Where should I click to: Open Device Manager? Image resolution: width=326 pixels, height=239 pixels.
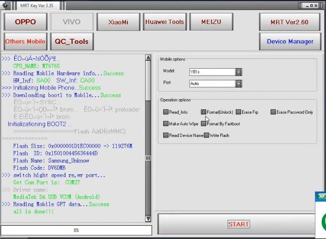[290, 41]
